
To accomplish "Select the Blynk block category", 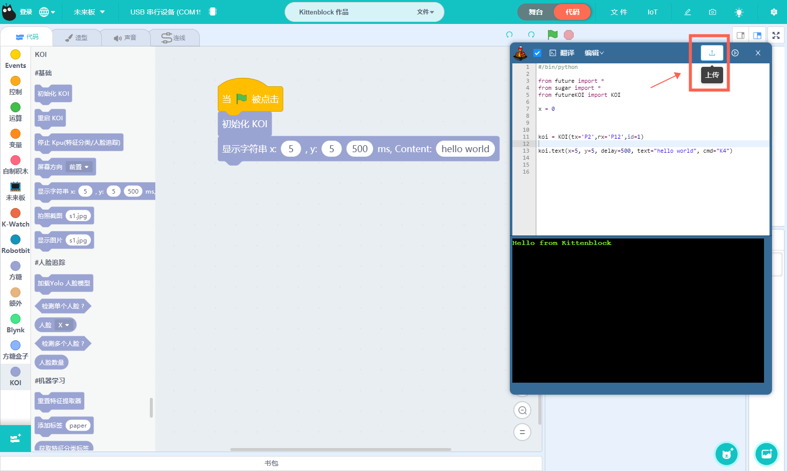I will point(15,324).
